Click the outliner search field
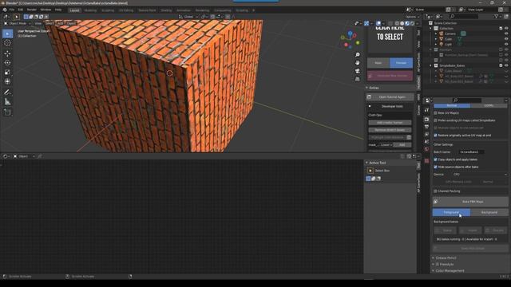 coord(464,16)
